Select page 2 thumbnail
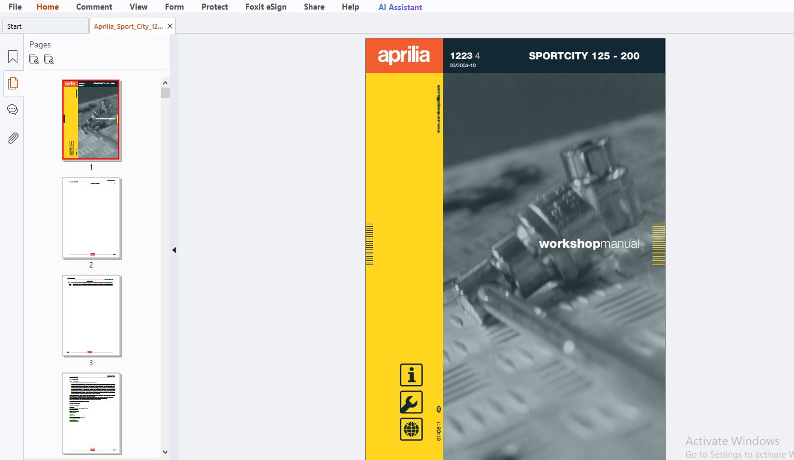 coord(91,218)
